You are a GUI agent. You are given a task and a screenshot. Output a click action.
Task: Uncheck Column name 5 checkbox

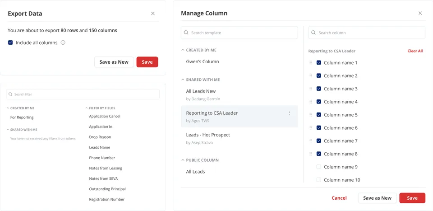tap(319, 114)
